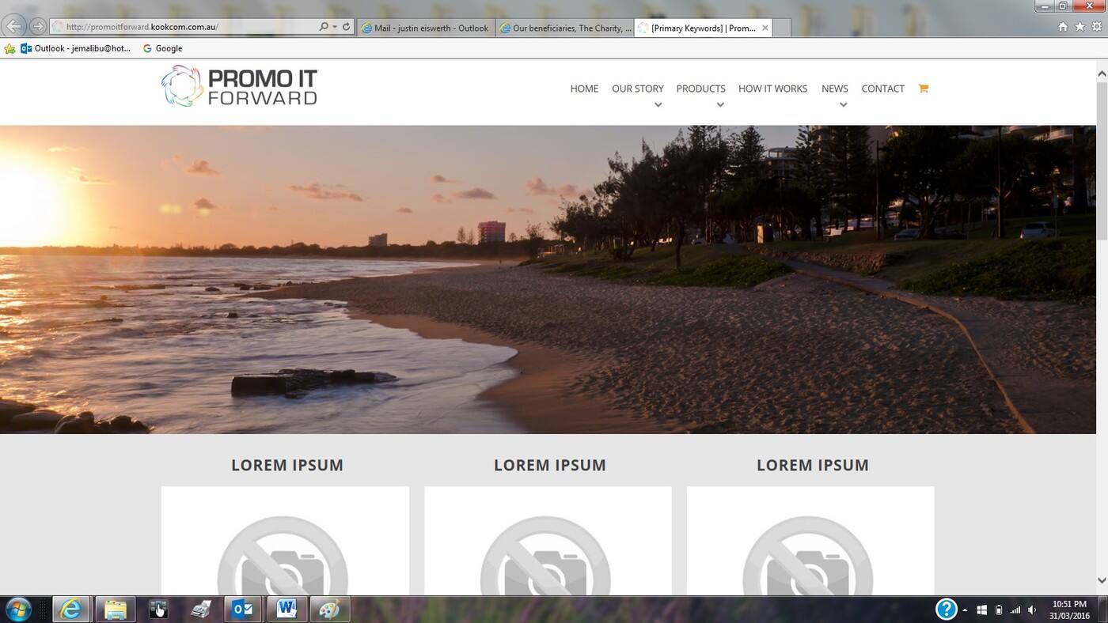Click Internet Explorer taskbar icon

(x=70, y=610)
